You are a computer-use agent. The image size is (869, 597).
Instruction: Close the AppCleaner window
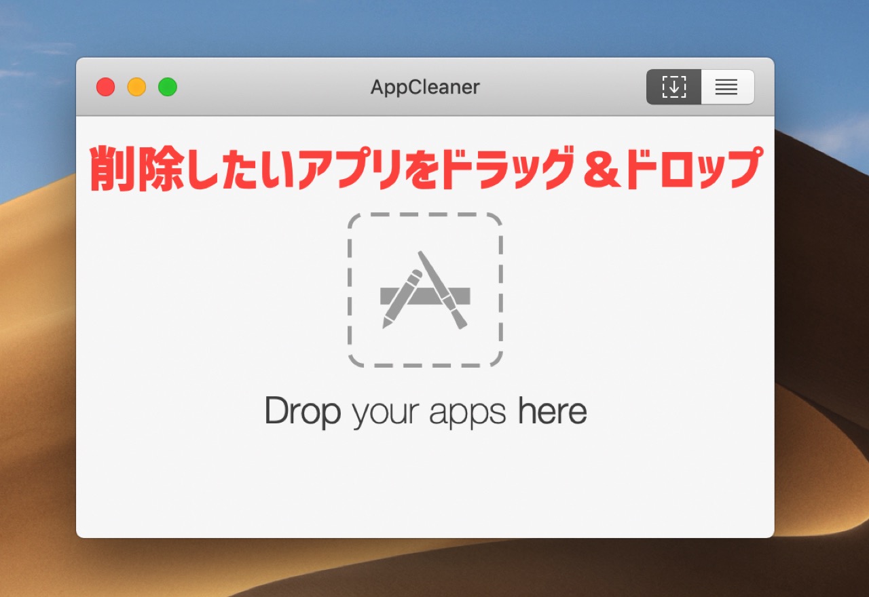coord(105,87)
